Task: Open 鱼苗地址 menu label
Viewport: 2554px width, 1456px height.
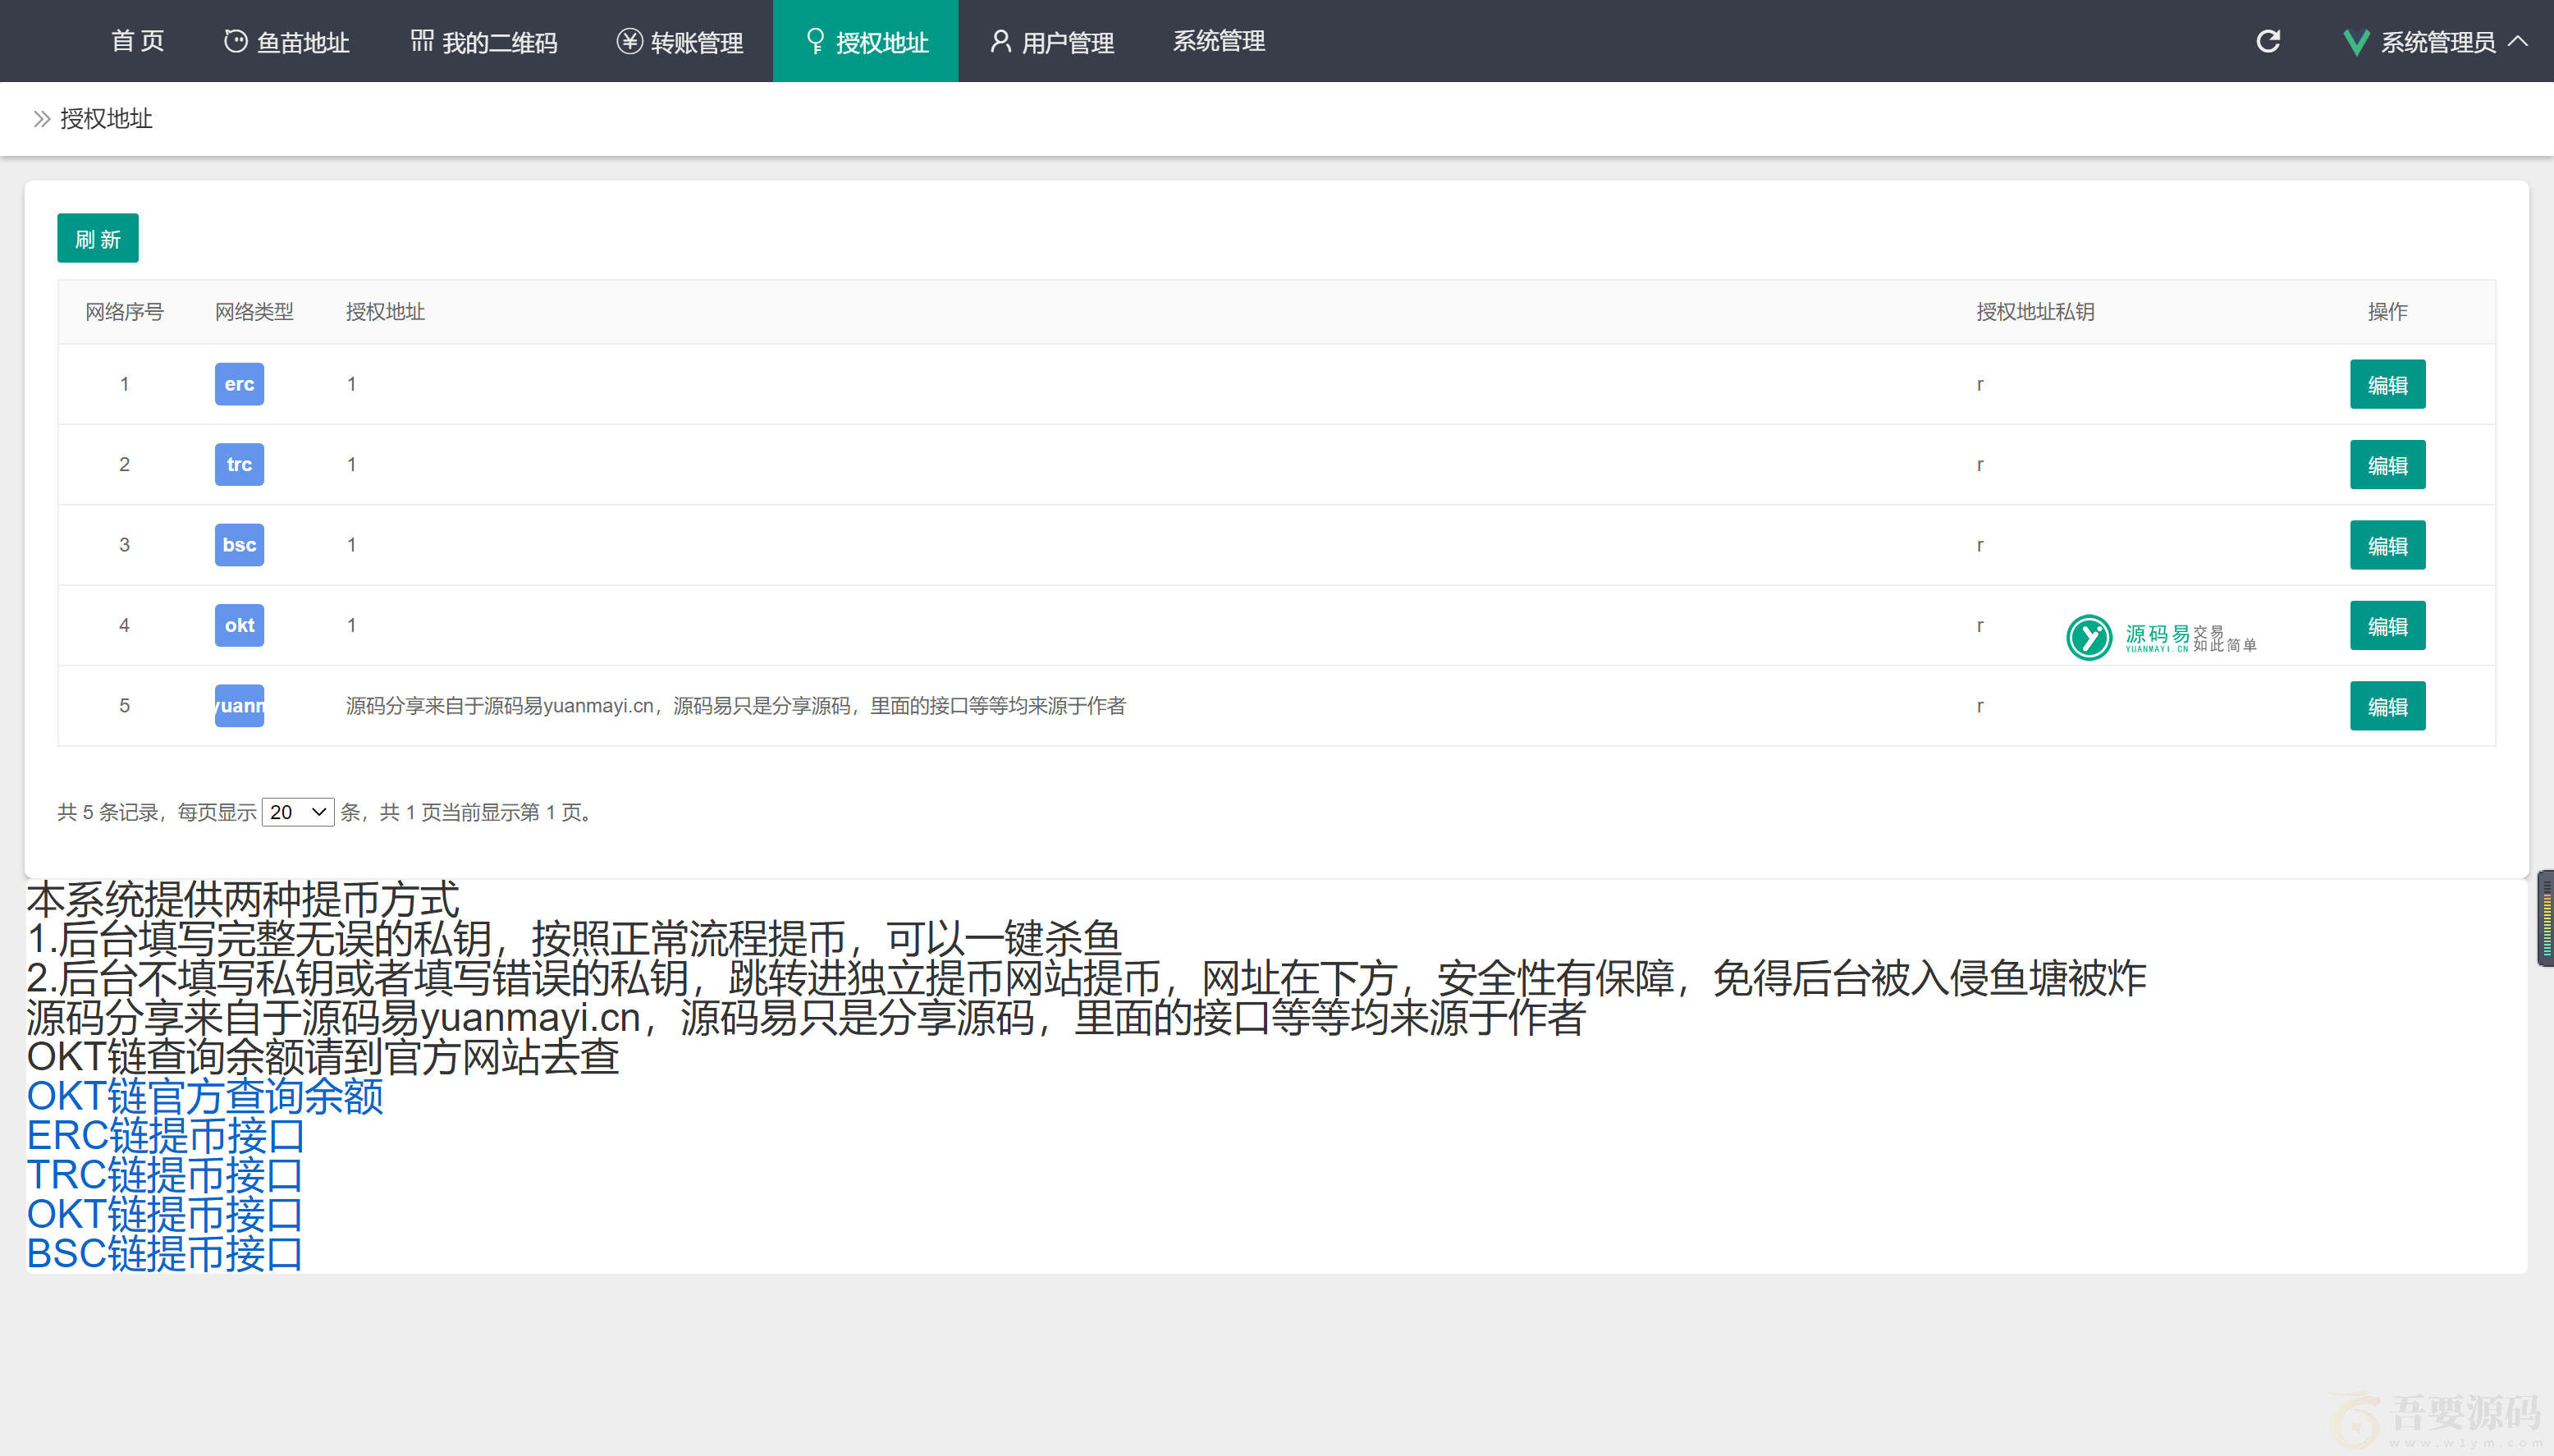Action: 303,42
